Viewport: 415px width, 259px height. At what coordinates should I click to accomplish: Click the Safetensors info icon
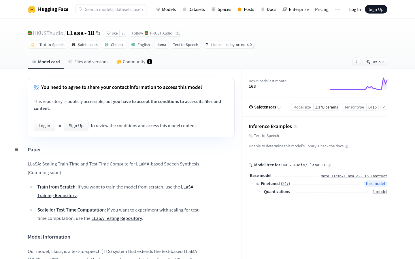pyautogui.click(x=279, y=107)
